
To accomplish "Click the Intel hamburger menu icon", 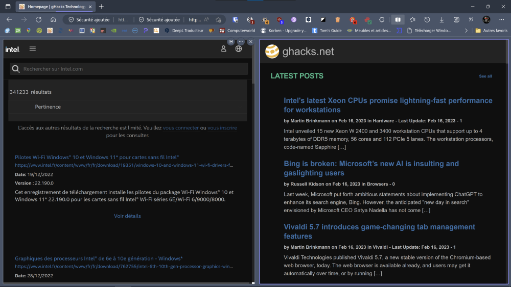I will (x=33, y=49).
